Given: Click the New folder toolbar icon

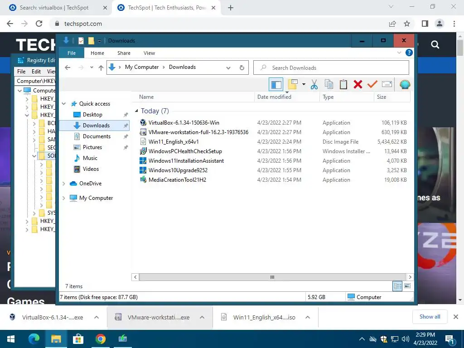Looking at the screenshot, I should coord(293,85).
